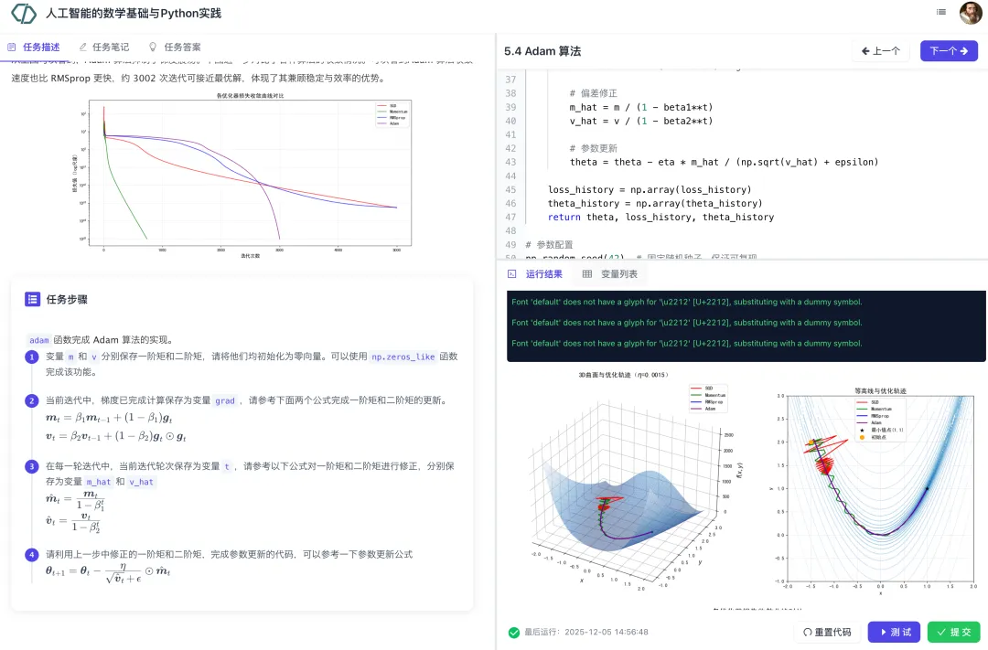
Task: Click the user avatar photo
Action: (970, 13)
